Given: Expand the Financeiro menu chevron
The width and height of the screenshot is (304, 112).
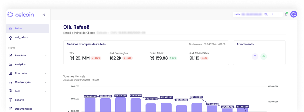Looking at the screenshot, I should [45, 73].
